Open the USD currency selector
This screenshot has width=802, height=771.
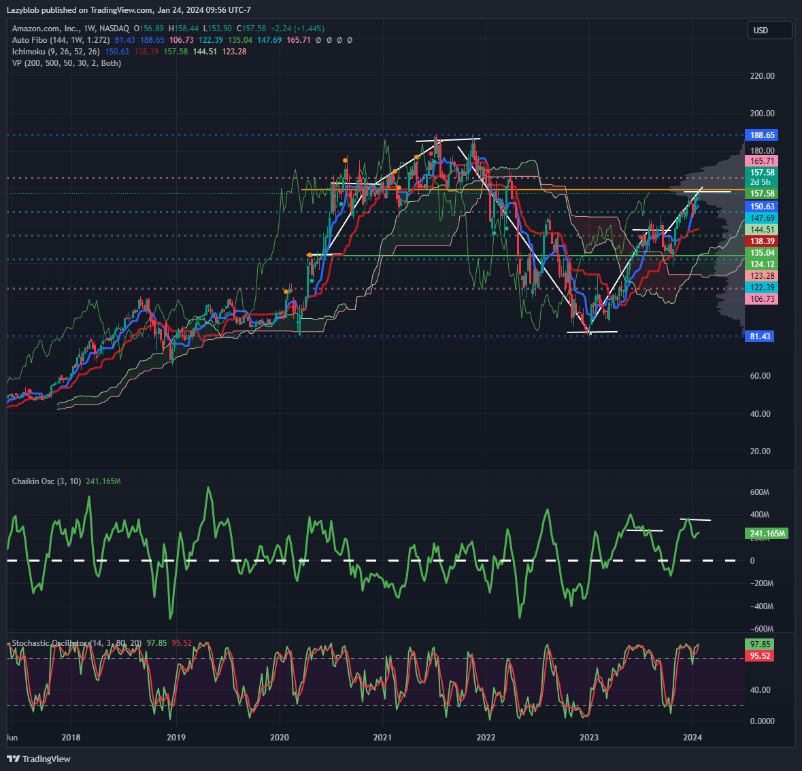769,30
